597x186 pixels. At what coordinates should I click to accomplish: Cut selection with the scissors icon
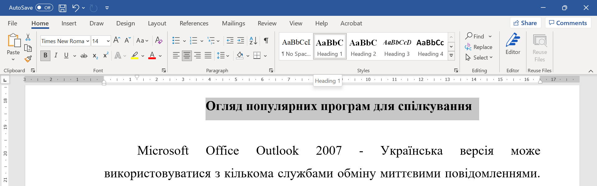click(x=28, y=37)
